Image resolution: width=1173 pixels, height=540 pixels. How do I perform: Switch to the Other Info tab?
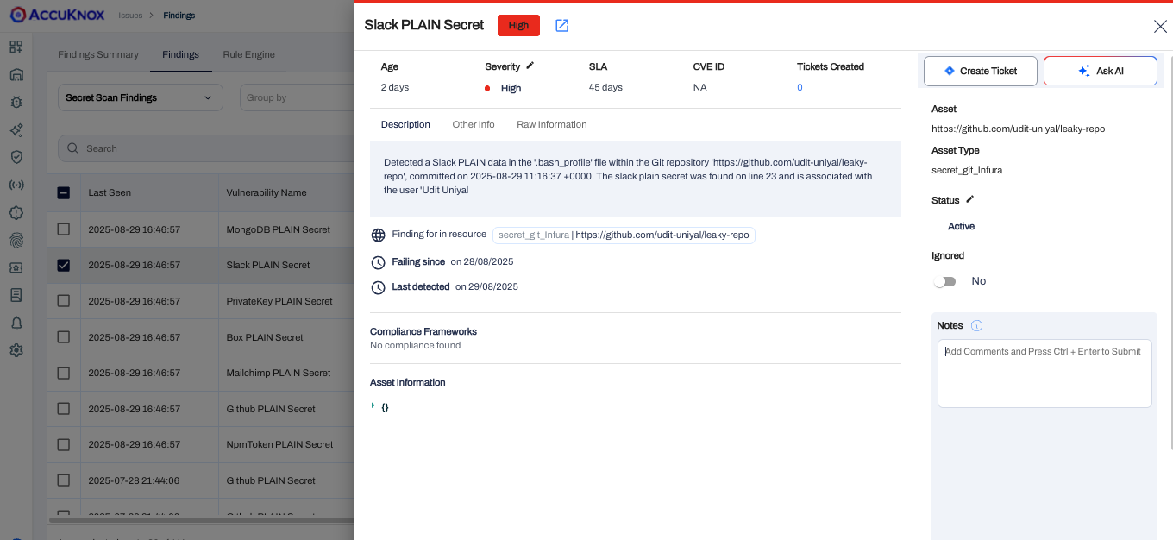point(474,124)
